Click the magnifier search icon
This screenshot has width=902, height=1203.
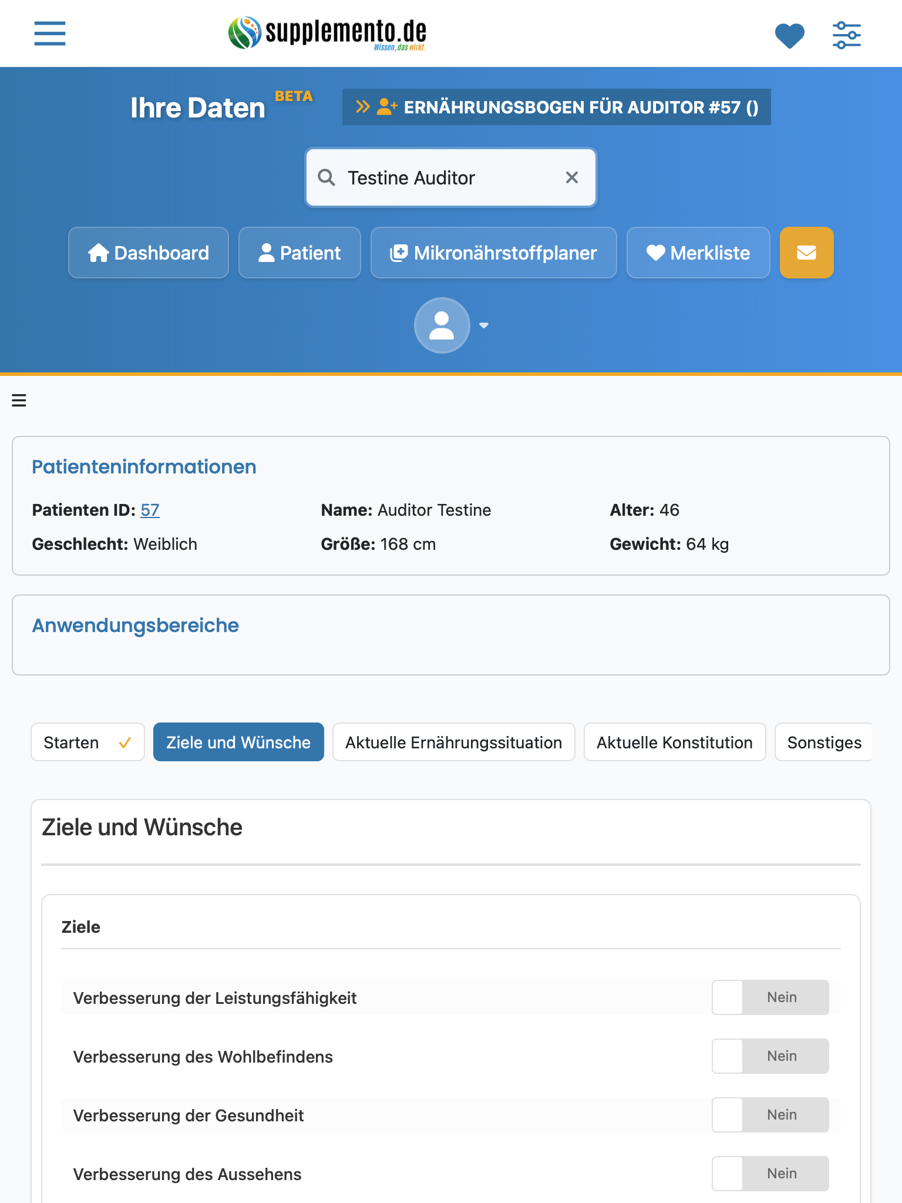click(x=327, y=177)
